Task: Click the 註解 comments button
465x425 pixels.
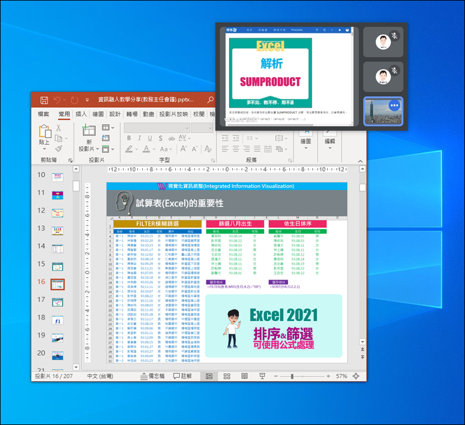Action: (x=183, y=376)
